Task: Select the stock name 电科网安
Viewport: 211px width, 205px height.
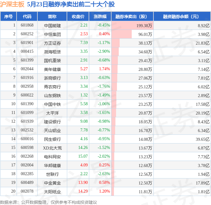Action: point(52,157)
